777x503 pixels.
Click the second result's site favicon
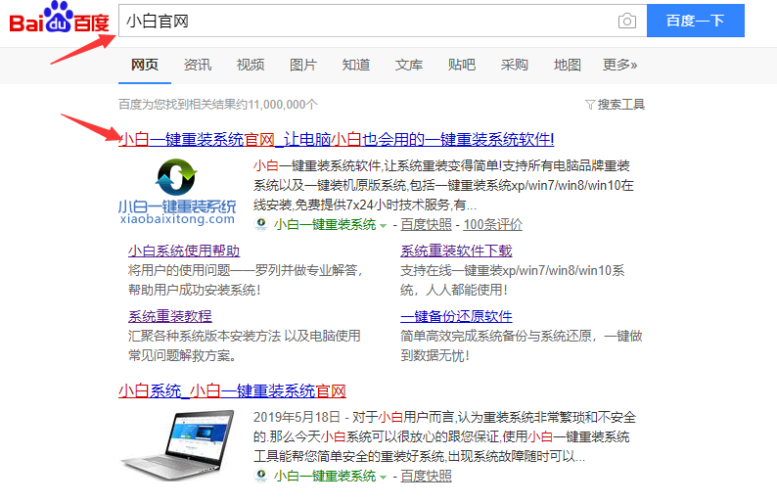pos(261,476)
